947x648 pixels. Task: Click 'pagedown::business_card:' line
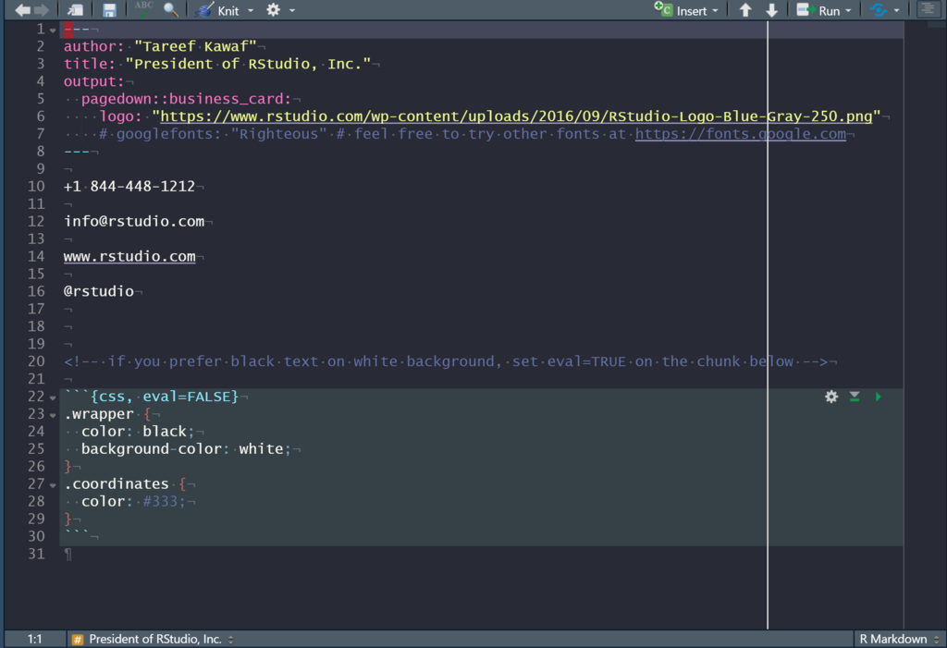tap(186, 99)
